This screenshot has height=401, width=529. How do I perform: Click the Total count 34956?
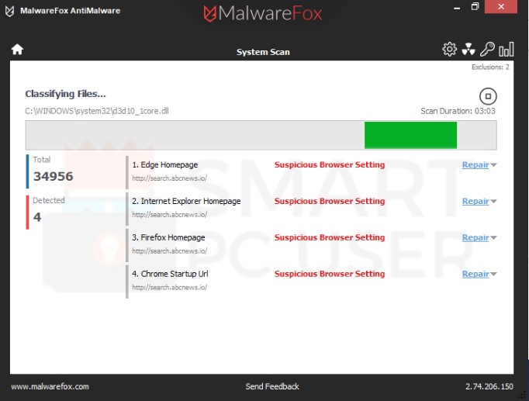click(x=53, y=176)
